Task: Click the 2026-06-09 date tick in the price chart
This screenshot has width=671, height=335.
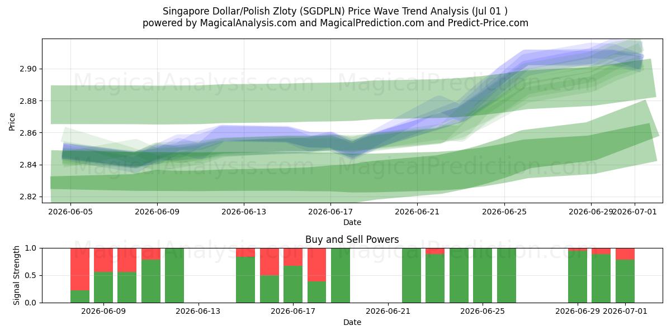Action: point(157,212)
